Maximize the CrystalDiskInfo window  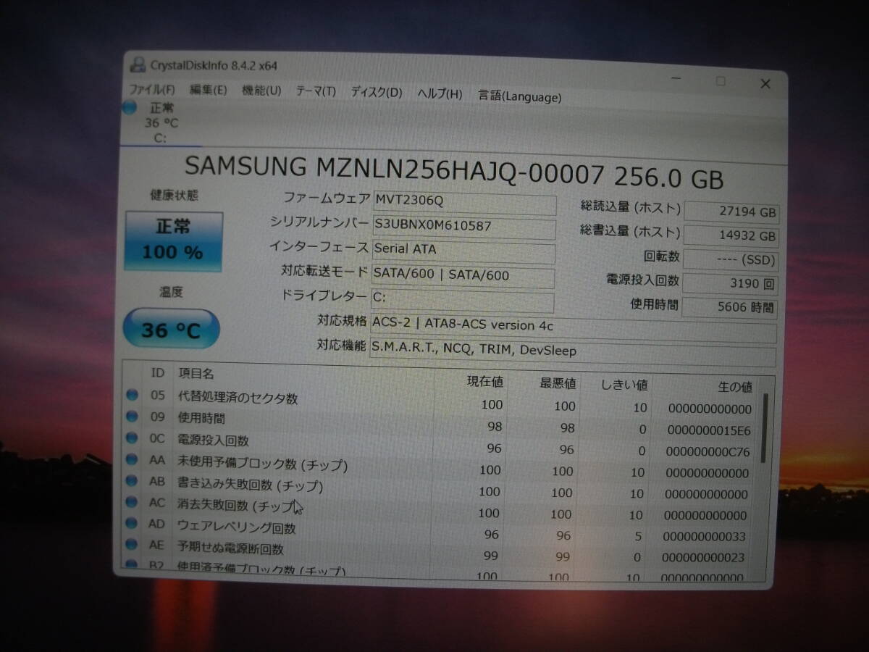721,81
